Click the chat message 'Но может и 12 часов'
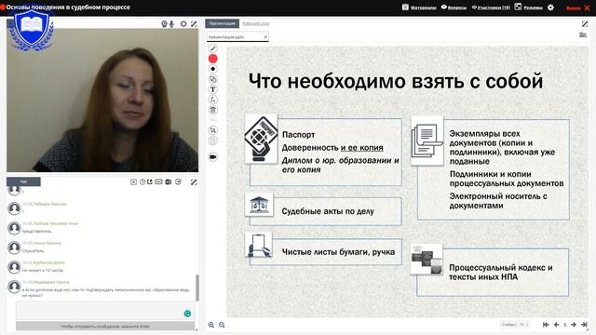 tap(43, 270)
